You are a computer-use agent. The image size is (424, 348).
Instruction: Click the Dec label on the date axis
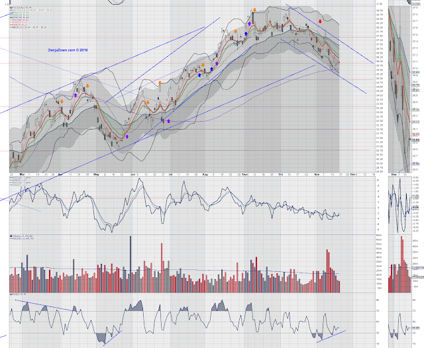(352, 175)
